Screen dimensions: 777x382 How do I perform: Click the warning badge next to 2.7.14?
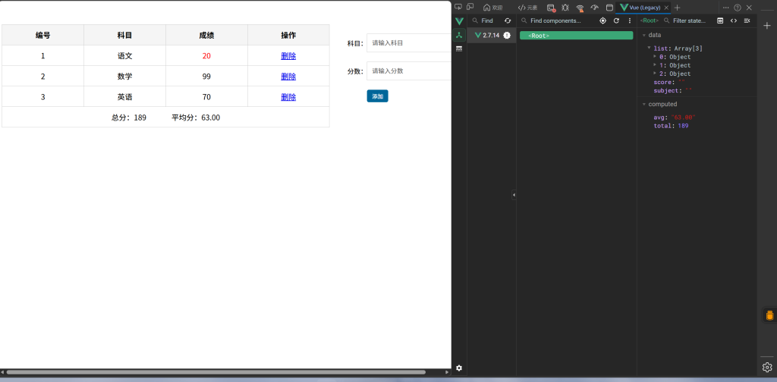tap(507, 35)
